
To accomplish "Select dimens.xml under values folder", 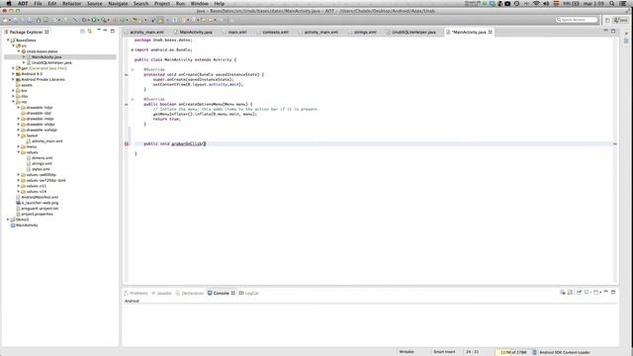I will [x=42, y=158].
